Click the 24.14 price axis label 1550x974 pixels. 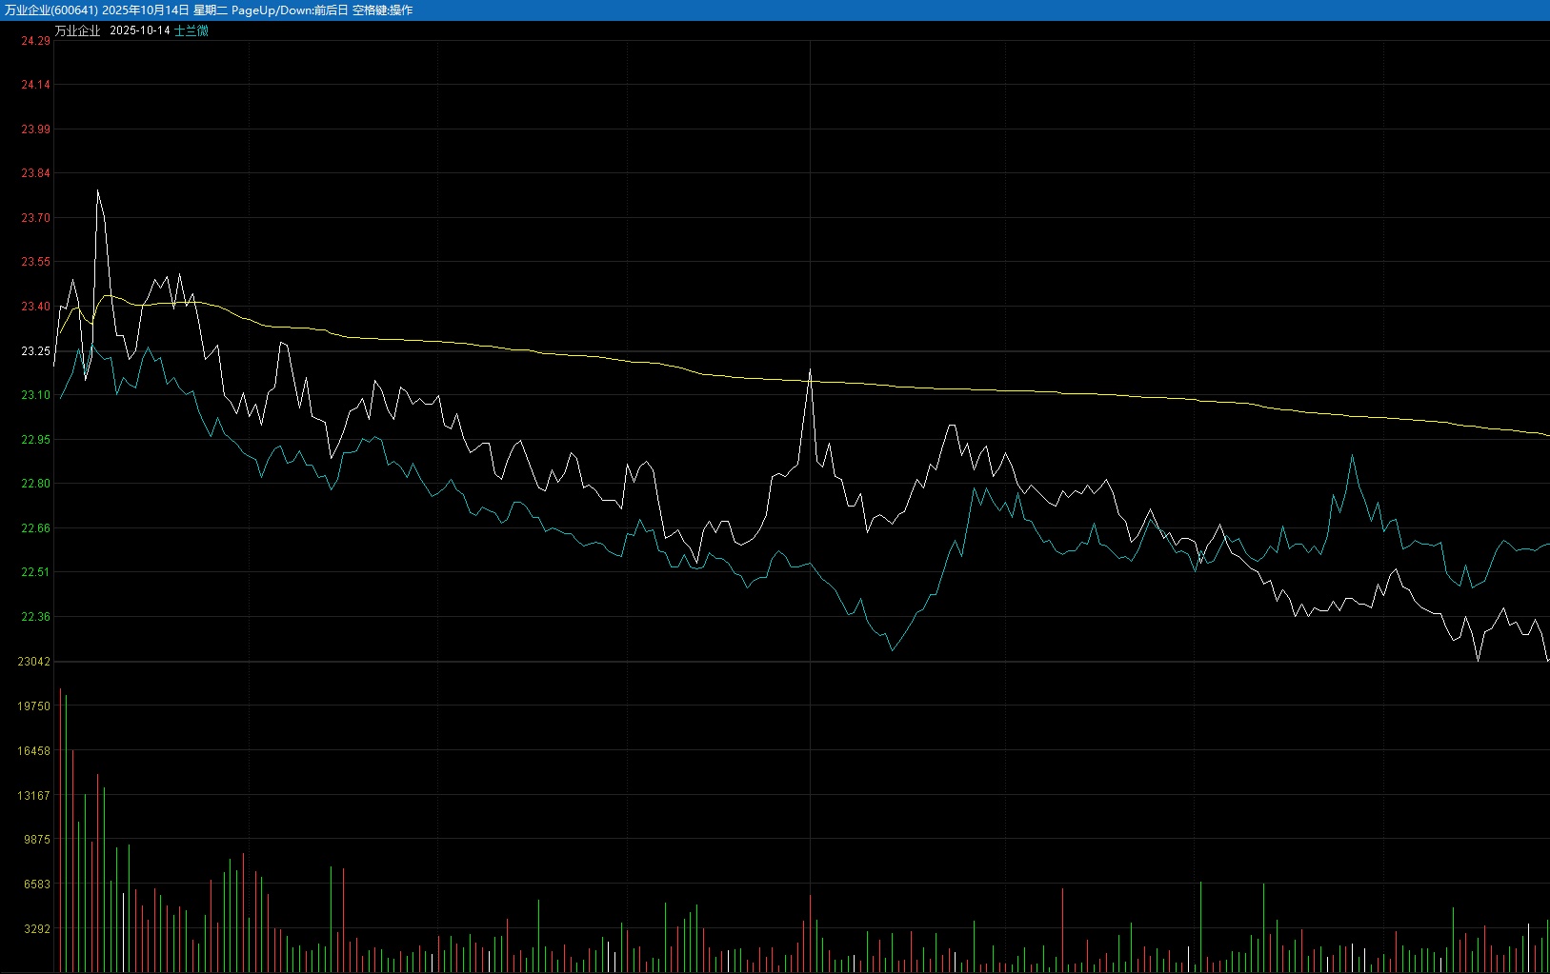36,85
